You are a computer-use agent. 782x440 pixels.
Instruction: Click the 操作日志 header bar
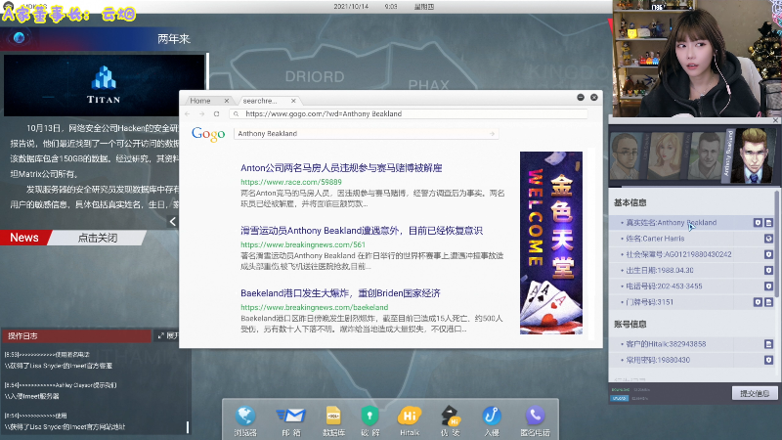coord(76,335)
